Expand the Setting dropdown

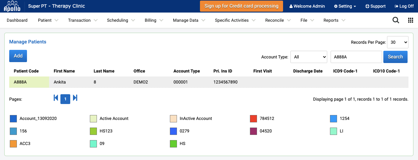(345, 6)
